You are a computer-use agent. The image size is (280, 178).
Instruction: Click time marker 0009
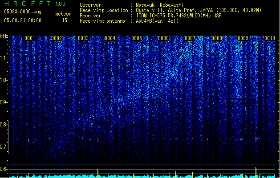tap(243, 38)
